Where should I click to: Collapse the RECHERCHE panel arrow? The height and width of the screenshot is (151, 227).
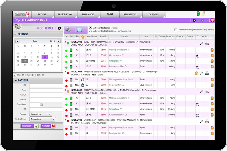[59, 28]
